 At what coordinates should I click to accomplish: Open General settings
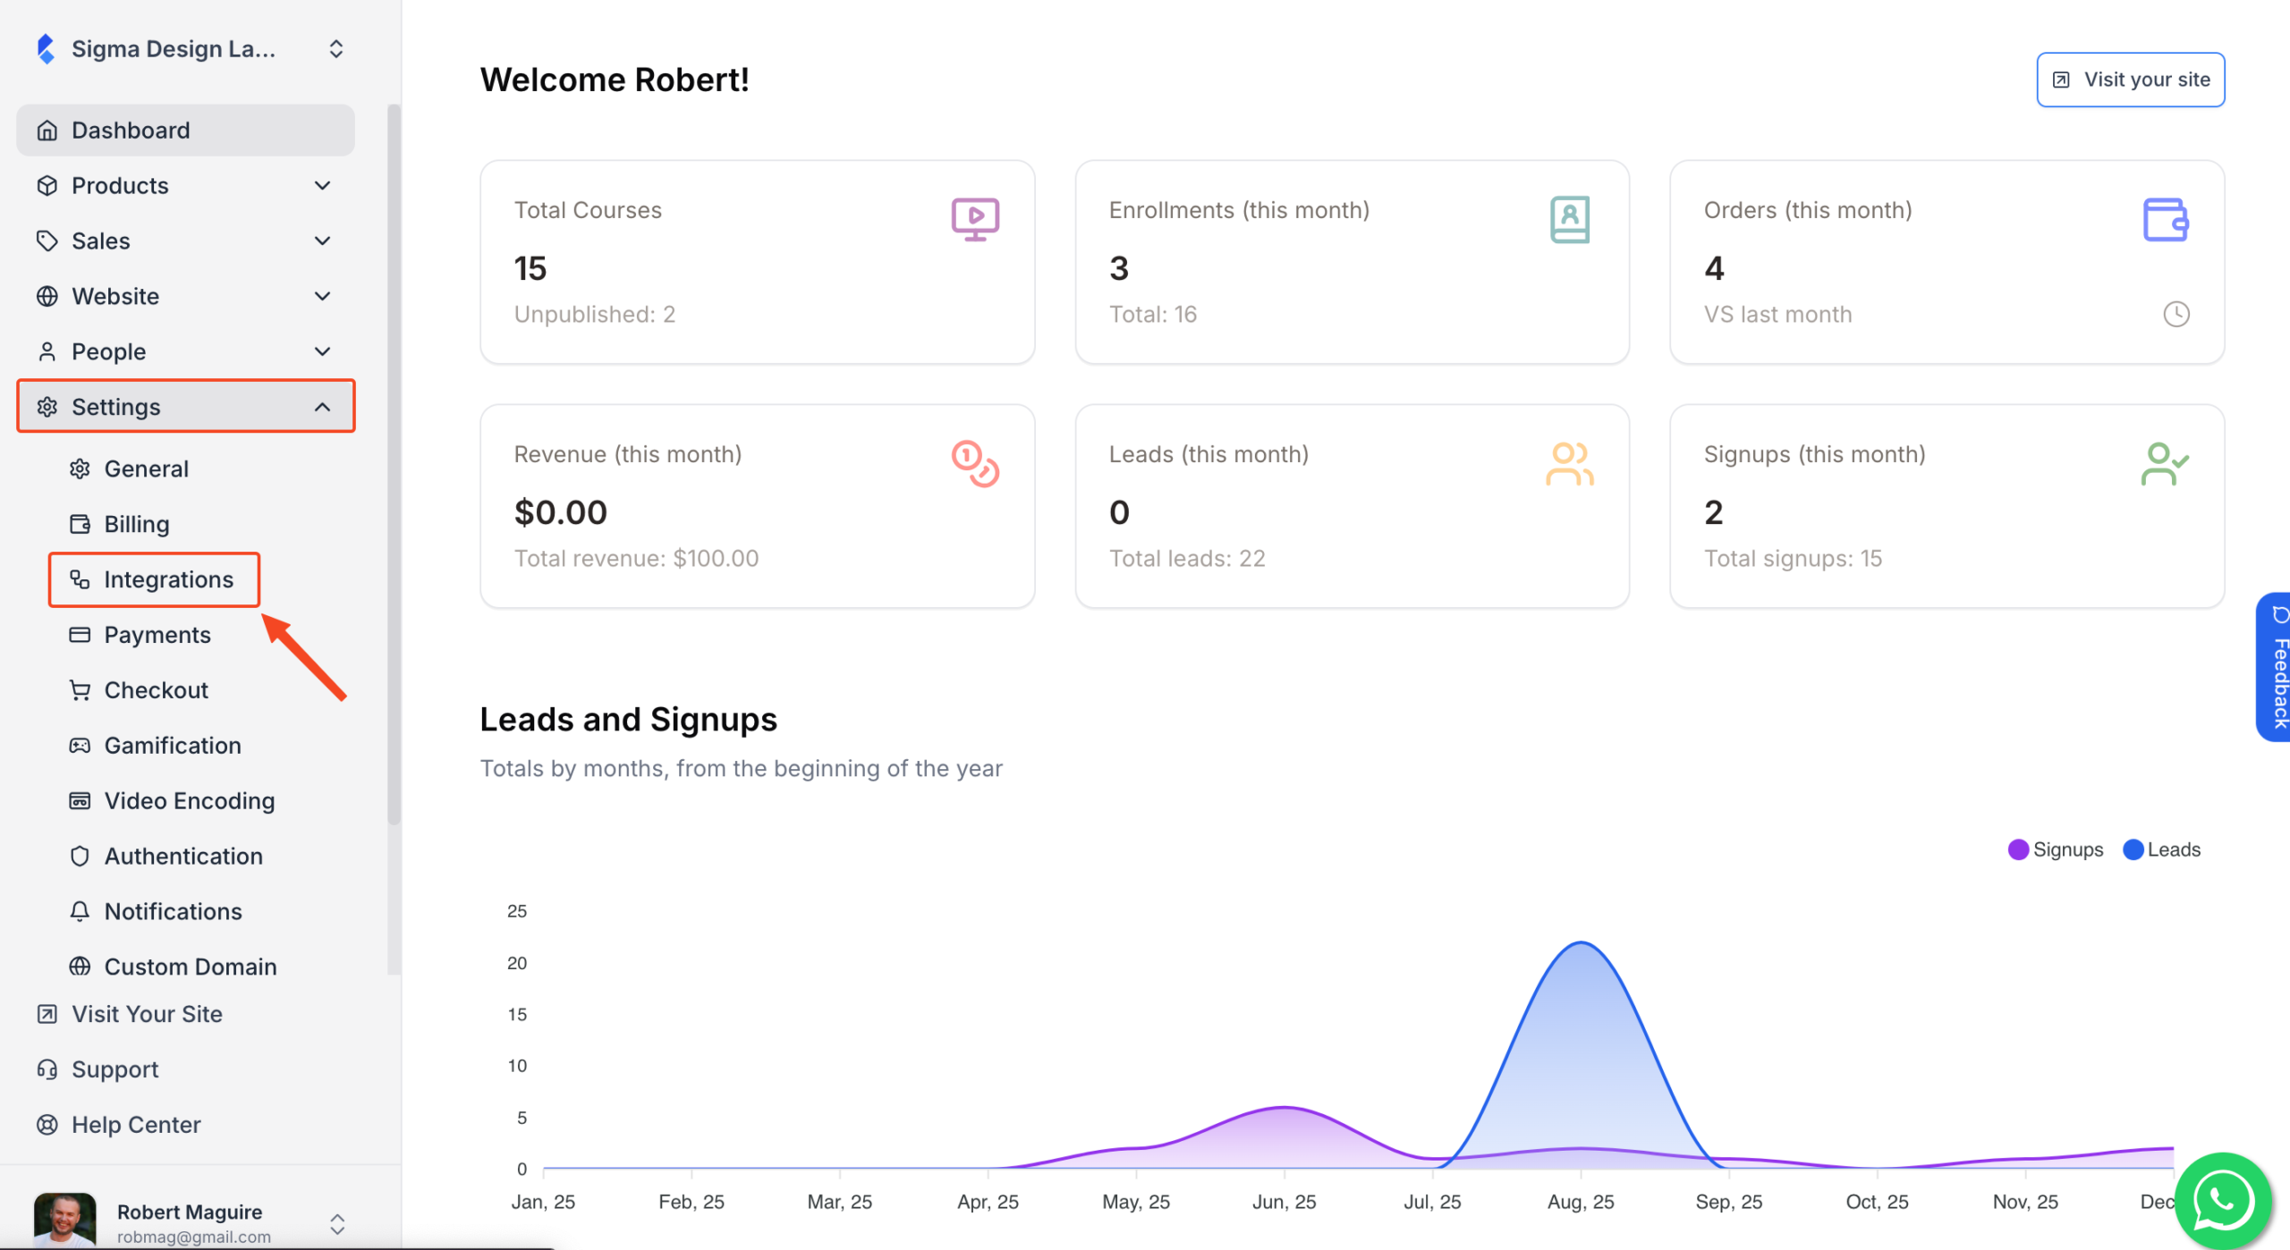coord(147,469)
